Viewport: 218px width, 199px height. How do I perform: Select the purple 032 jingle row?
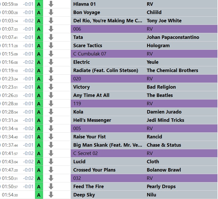[144, 178]
